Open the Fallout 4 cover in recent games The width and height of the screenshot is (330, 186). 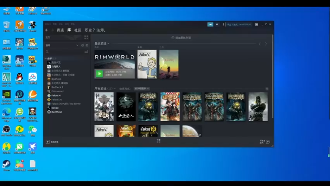(147, 64)
